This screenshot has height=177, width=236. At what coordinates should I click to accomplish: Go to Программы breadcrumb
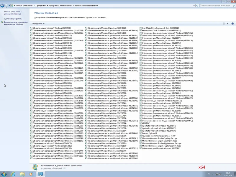[x=41, y=6]
